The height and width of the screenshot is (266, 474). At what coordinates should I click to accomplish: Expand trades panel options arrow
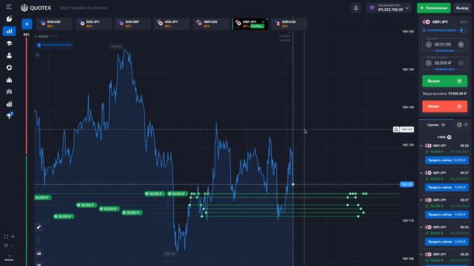pos(466,125)
